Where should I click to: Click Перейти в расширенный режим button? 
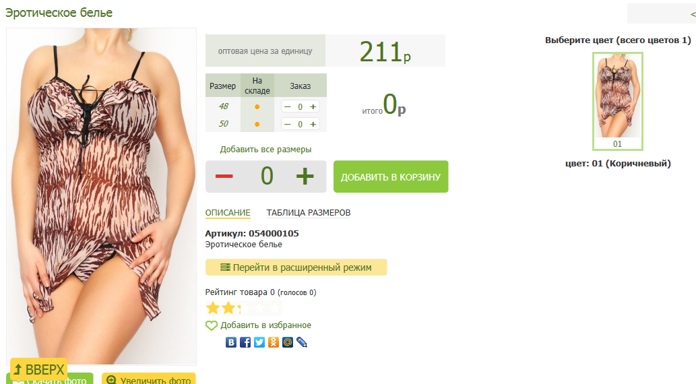point(296,267)
